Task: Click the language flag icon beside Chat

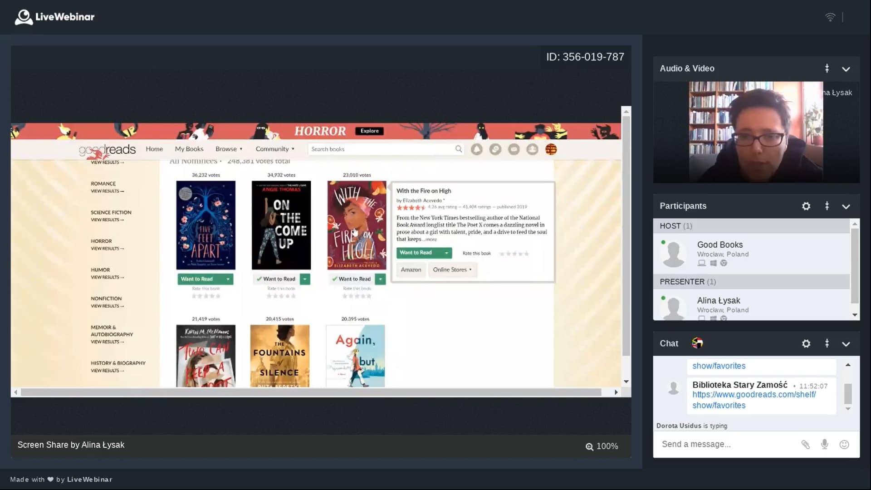Action: (697, 343)
